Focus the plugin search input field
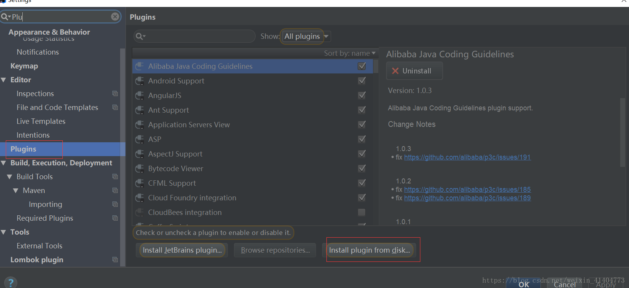629x288 pixels. [194, 36]
